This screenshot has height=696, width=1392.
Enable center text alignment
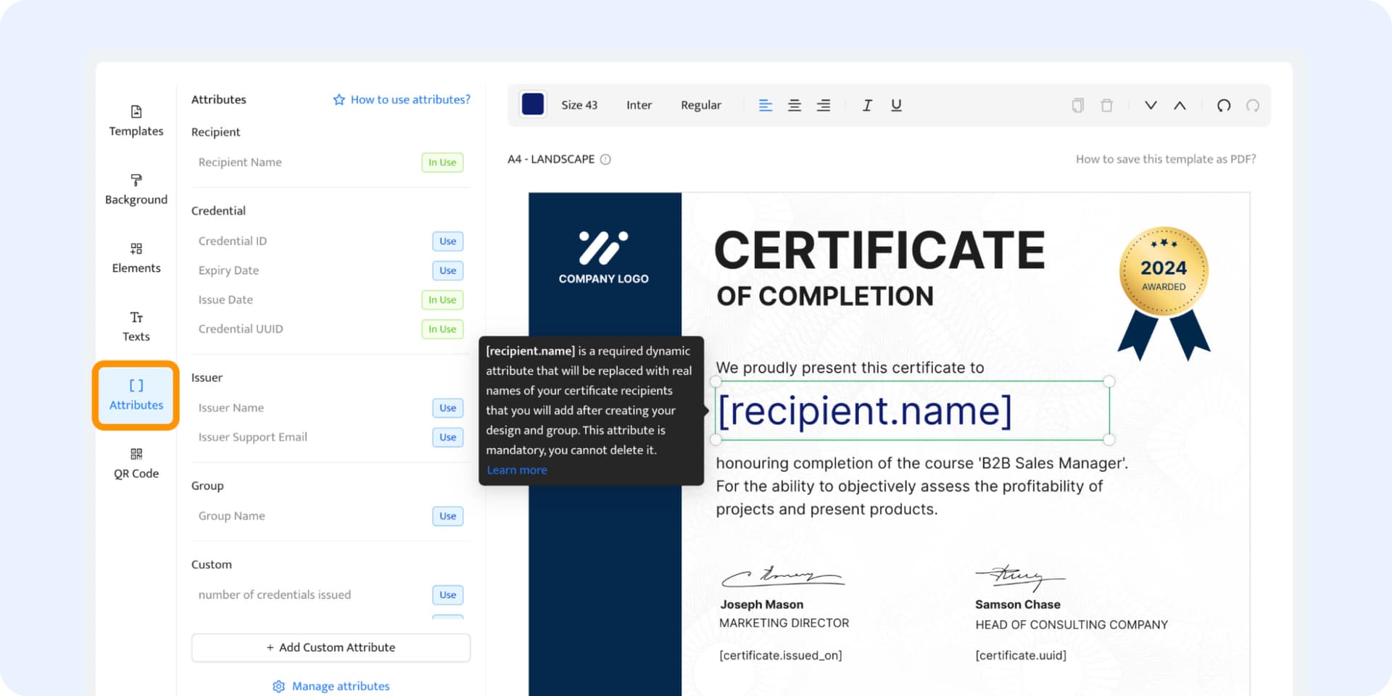(795, 105)
